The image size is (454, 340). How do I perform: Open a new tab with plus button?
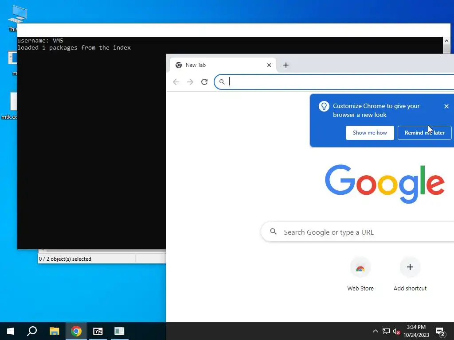pos(286,65)
